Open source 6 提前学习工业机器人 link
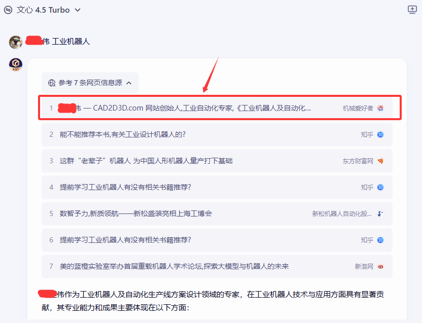This screenshot has height=323, width=422. coord(217,240)
